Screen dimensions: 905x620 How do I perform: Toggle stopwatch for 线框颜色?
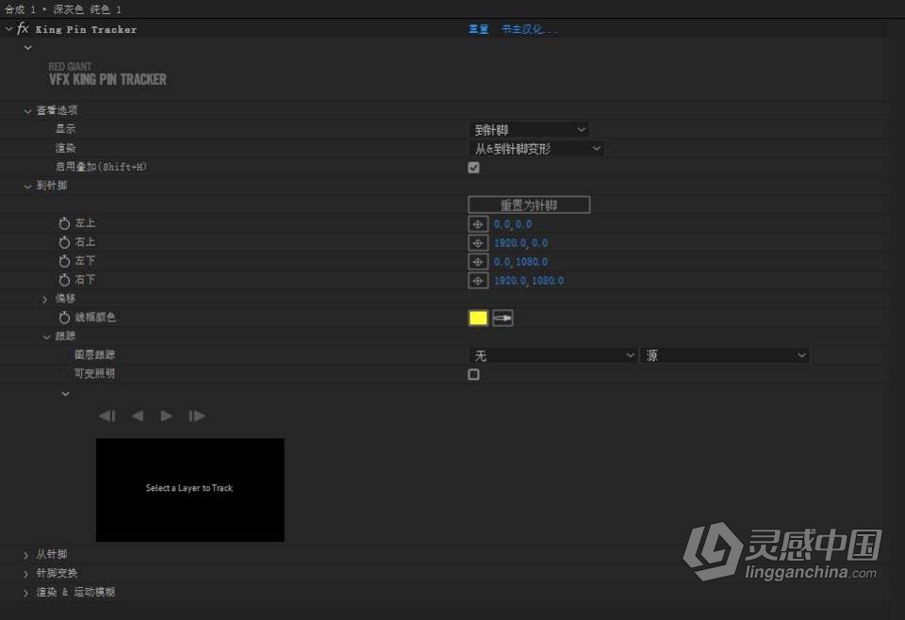click(64, 318)
